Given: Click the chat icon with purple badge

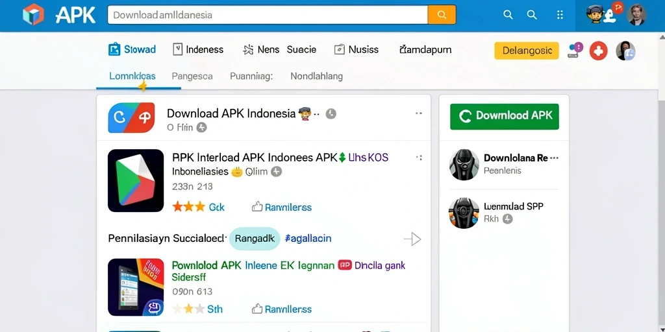Looking at the screenshot, I should (x=575, y=51).
